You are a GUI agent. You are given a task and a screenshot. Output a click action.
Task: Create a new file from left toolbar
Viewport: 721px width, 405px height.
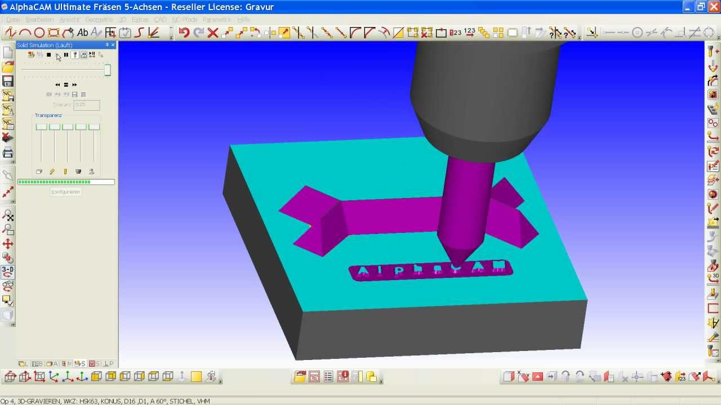tap(8, 53)
